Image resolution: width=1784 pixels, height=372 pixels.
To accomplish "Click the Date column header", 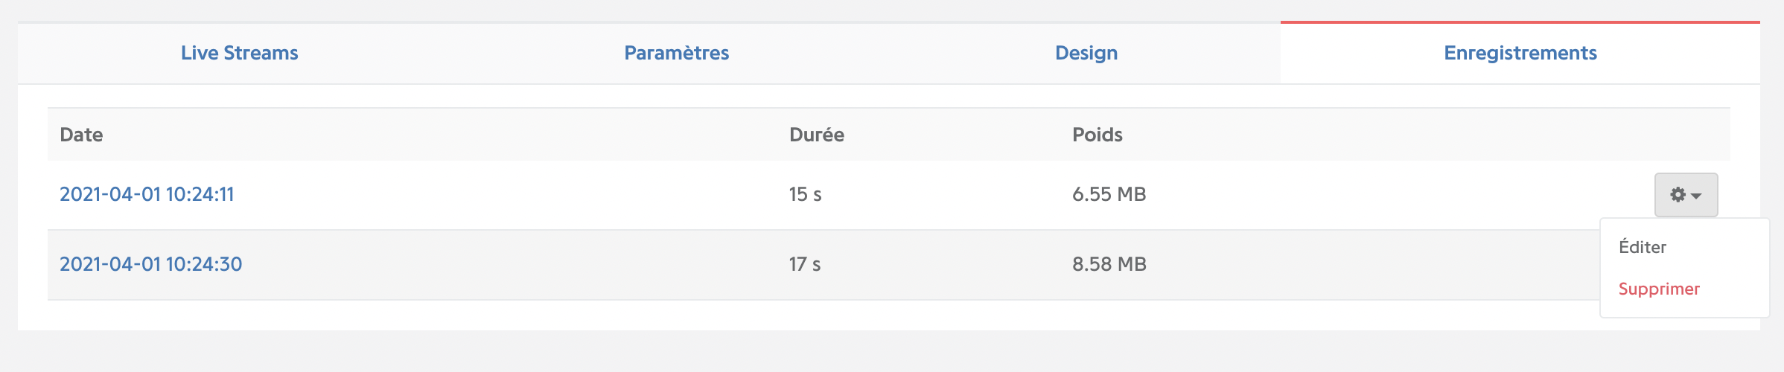I will pos(81,135).
